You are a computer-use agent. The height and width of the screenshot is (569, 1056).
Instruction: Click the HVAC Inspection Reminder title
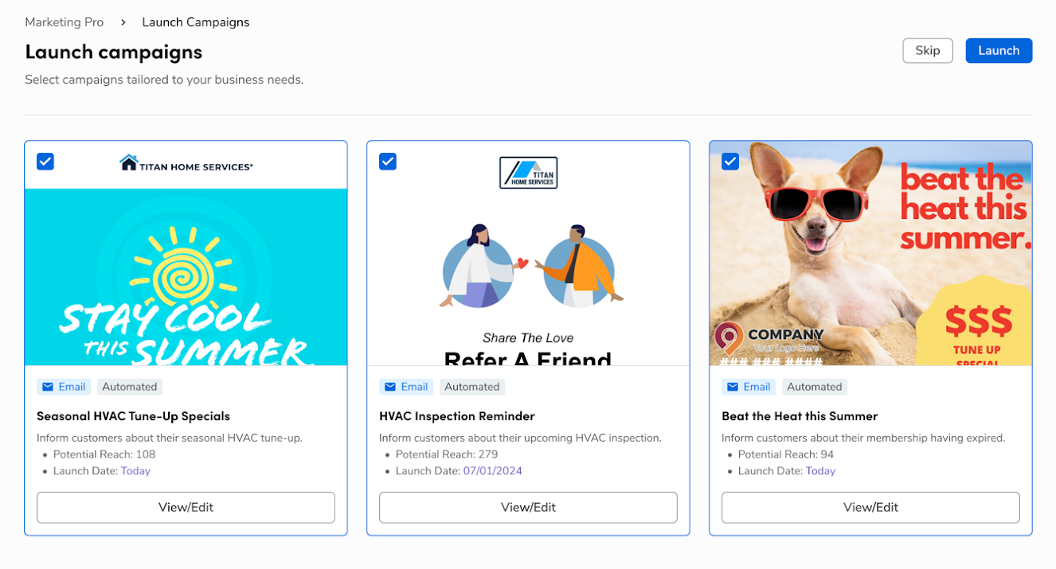coord(457,416)
